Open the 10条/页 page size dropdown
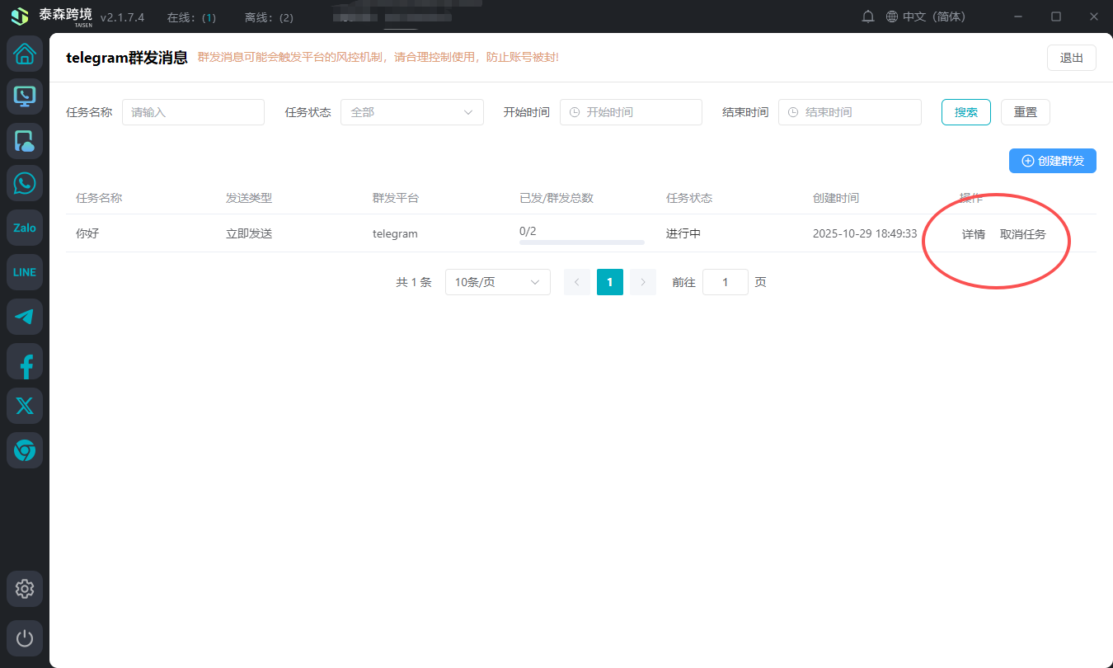Image resolution: width=1113 pixels, height=668 pixels. (497, 282)
